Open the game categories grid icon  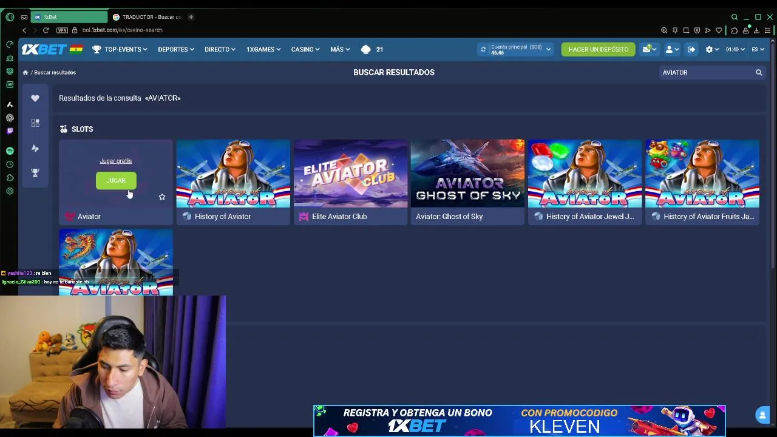pyautogui.click(x=35, y=123)
